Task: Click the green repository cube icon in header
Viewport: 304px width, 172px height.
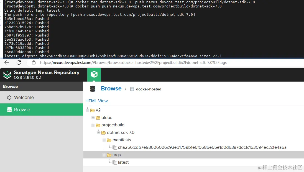Action: (94, 74)
